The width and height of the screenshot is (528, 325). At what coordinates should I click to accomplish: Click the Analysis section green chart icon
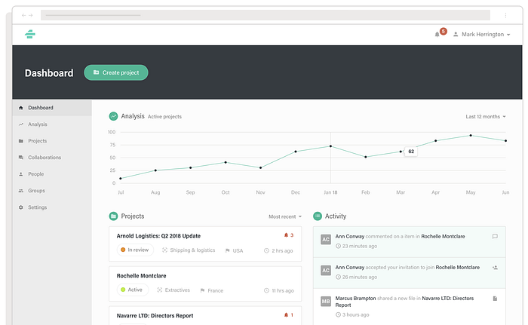tap(113, 116)
